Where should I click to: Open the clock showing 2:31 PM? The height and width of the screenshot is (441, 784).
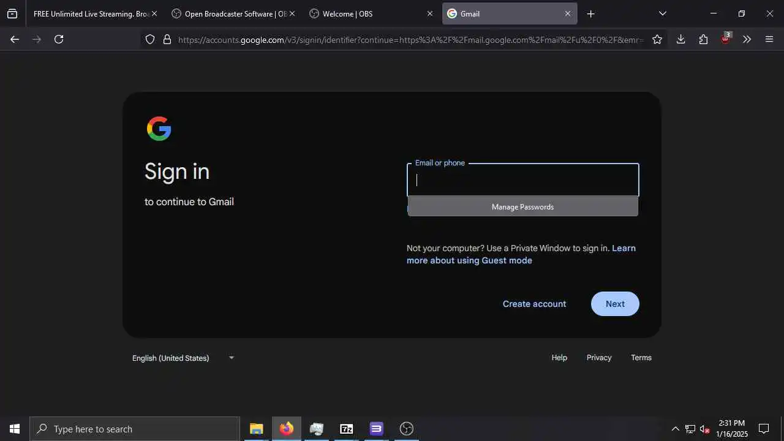coord(732,429)
